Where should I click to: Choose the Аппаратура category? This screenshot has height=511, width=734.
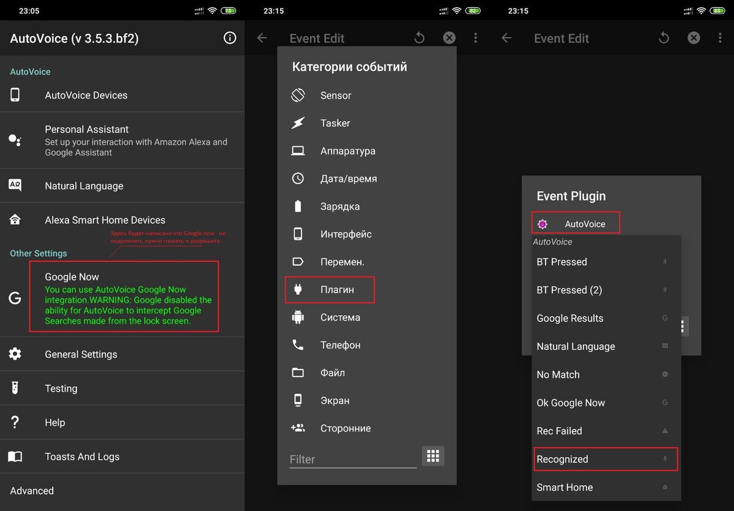tap(367, 151)
